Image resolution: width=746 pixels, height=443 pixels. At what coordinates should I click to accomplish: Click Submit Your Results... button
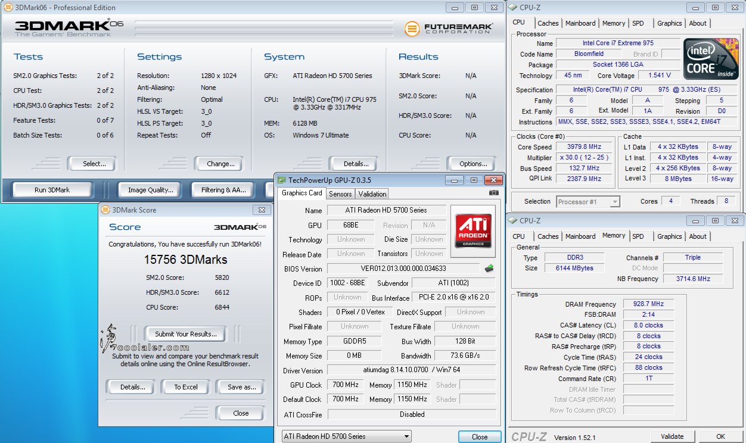[186, 334]
